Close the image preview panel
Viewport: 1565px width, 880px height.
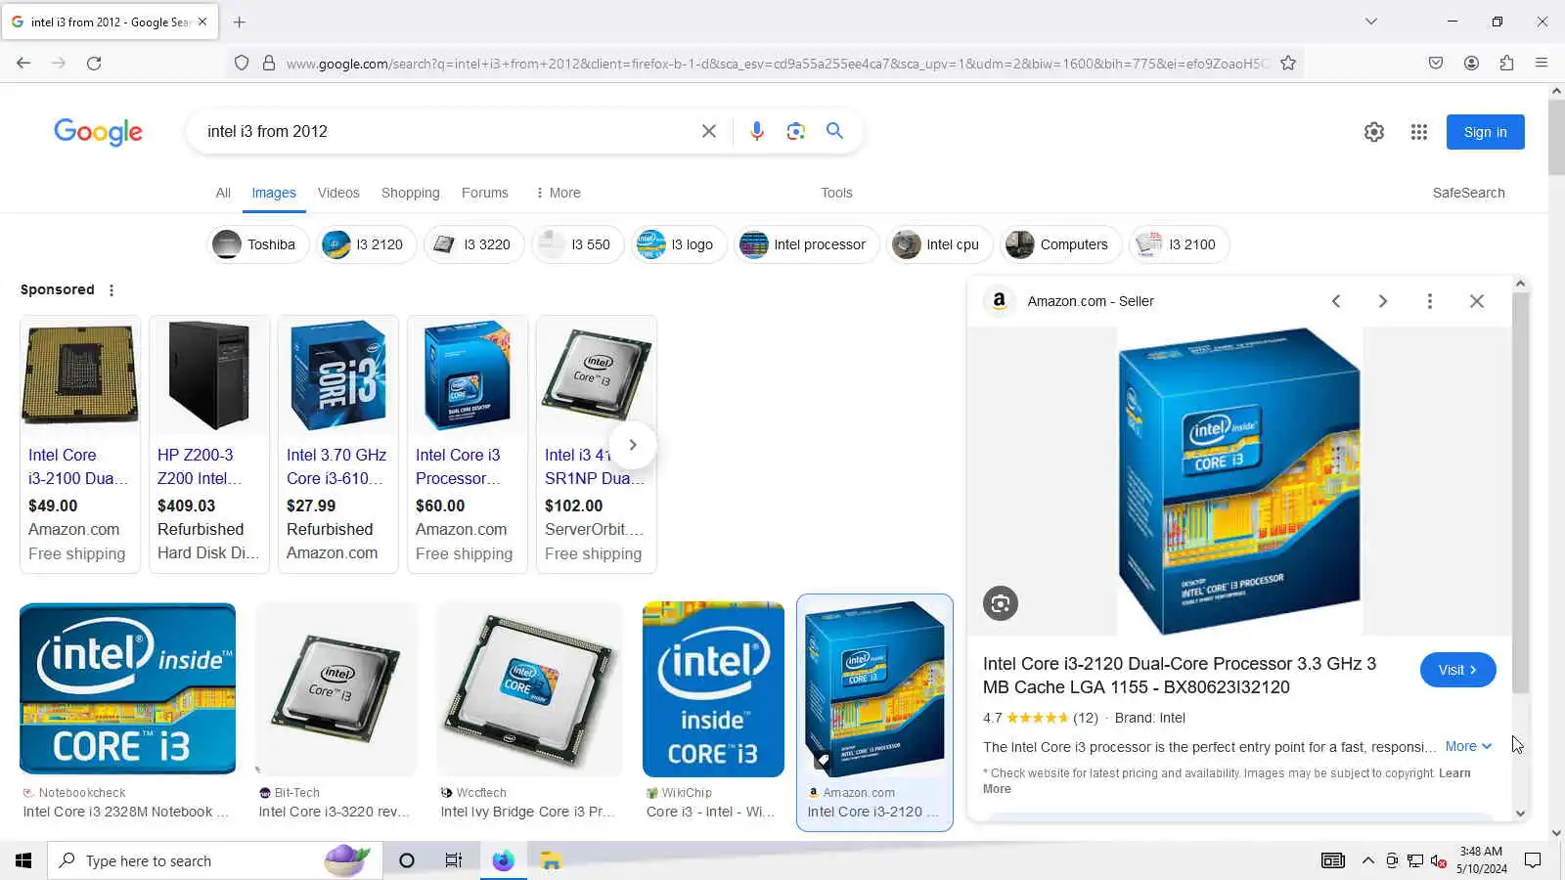(x=1477, y=301)
